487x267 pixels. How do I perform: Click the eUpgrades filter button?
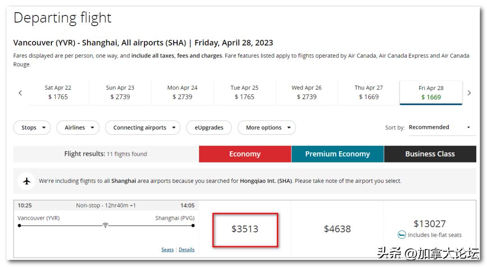tap(209, 128)
